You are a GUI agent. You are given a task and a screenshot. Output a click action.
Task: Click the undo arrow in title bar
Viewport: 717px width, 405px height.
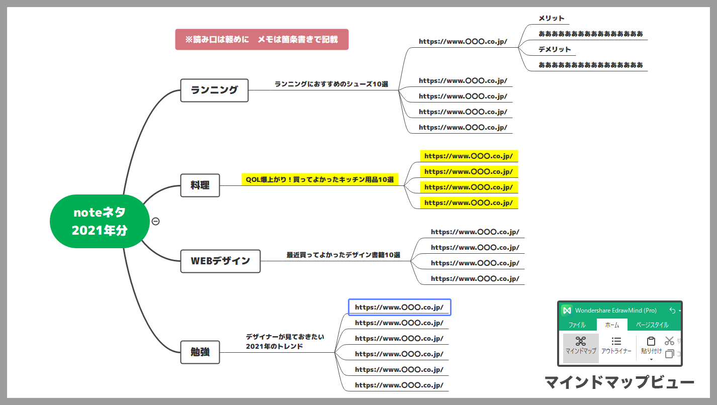(672, 311)
